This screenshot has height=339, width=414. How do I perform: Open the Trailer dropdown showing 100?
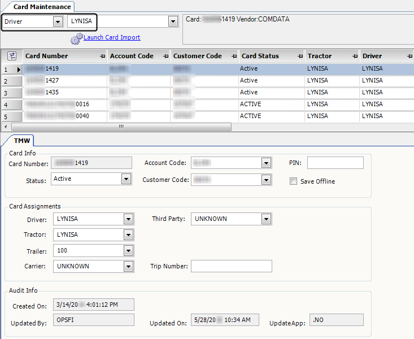[x=128, y=251]
